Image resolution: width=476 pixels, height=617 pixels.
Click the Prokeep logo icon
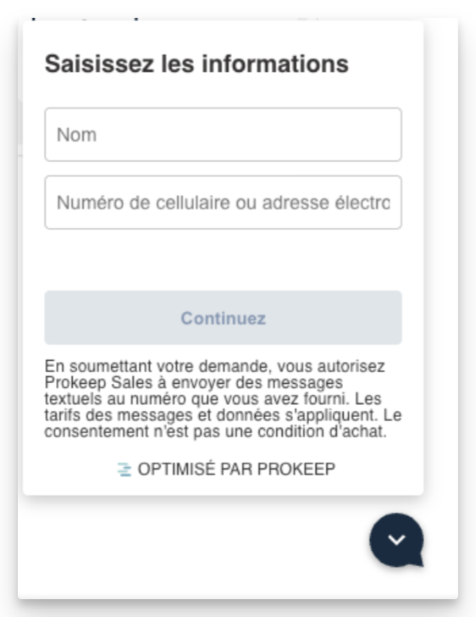(125, 470)
